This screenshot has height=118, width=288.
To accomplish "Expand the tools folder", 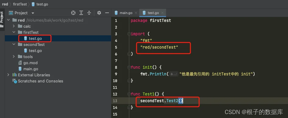I will 14,57.
